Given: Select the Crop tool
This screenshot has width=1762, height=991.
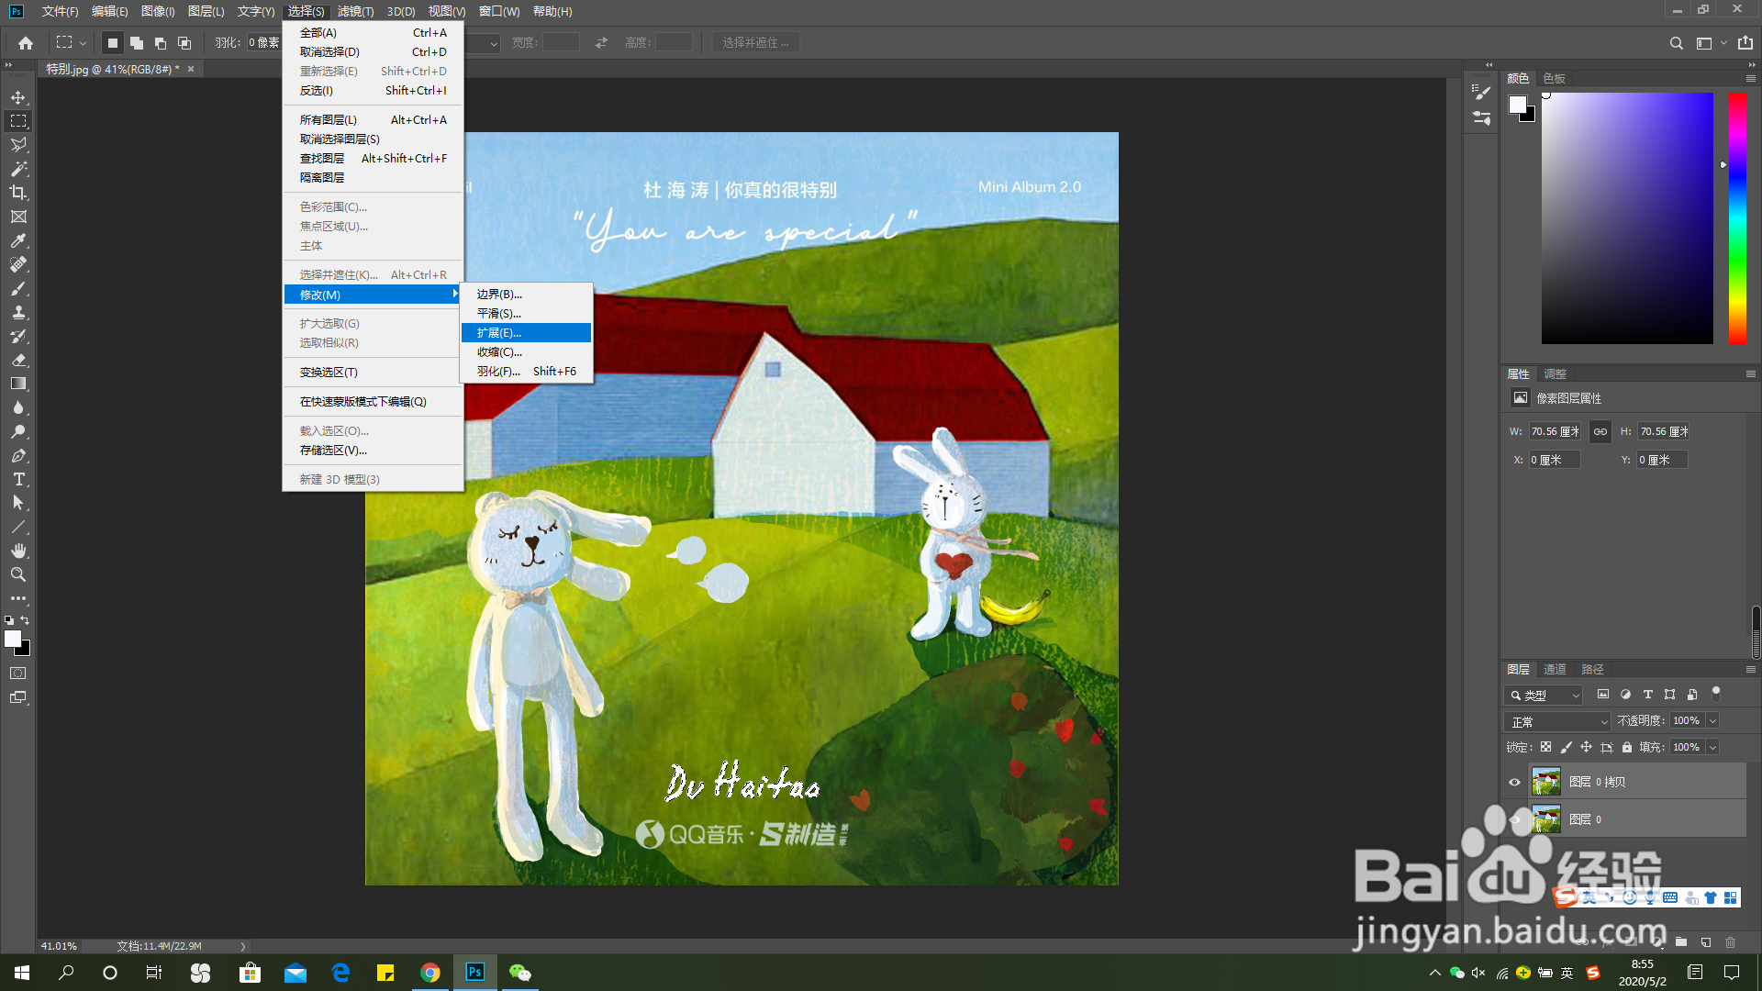Looking at the screenshot, I should point(18,193).
